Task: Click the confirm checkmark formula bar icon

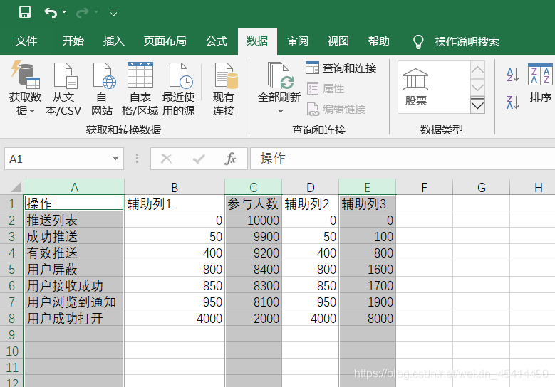Action: (x=199, y=159)
